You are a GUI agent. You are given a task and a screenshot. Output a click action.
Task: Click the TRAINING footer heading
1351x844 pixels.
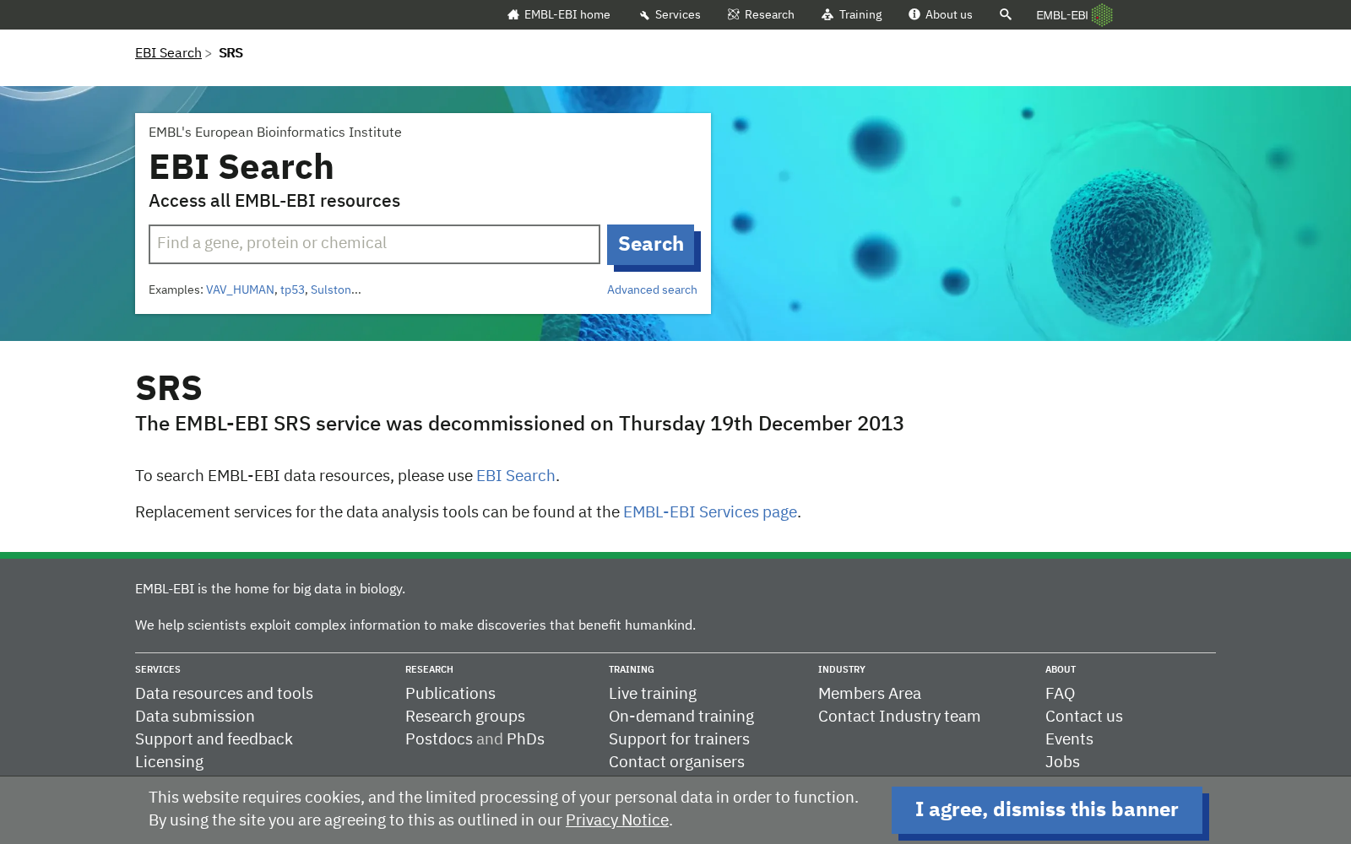point(632,669)
